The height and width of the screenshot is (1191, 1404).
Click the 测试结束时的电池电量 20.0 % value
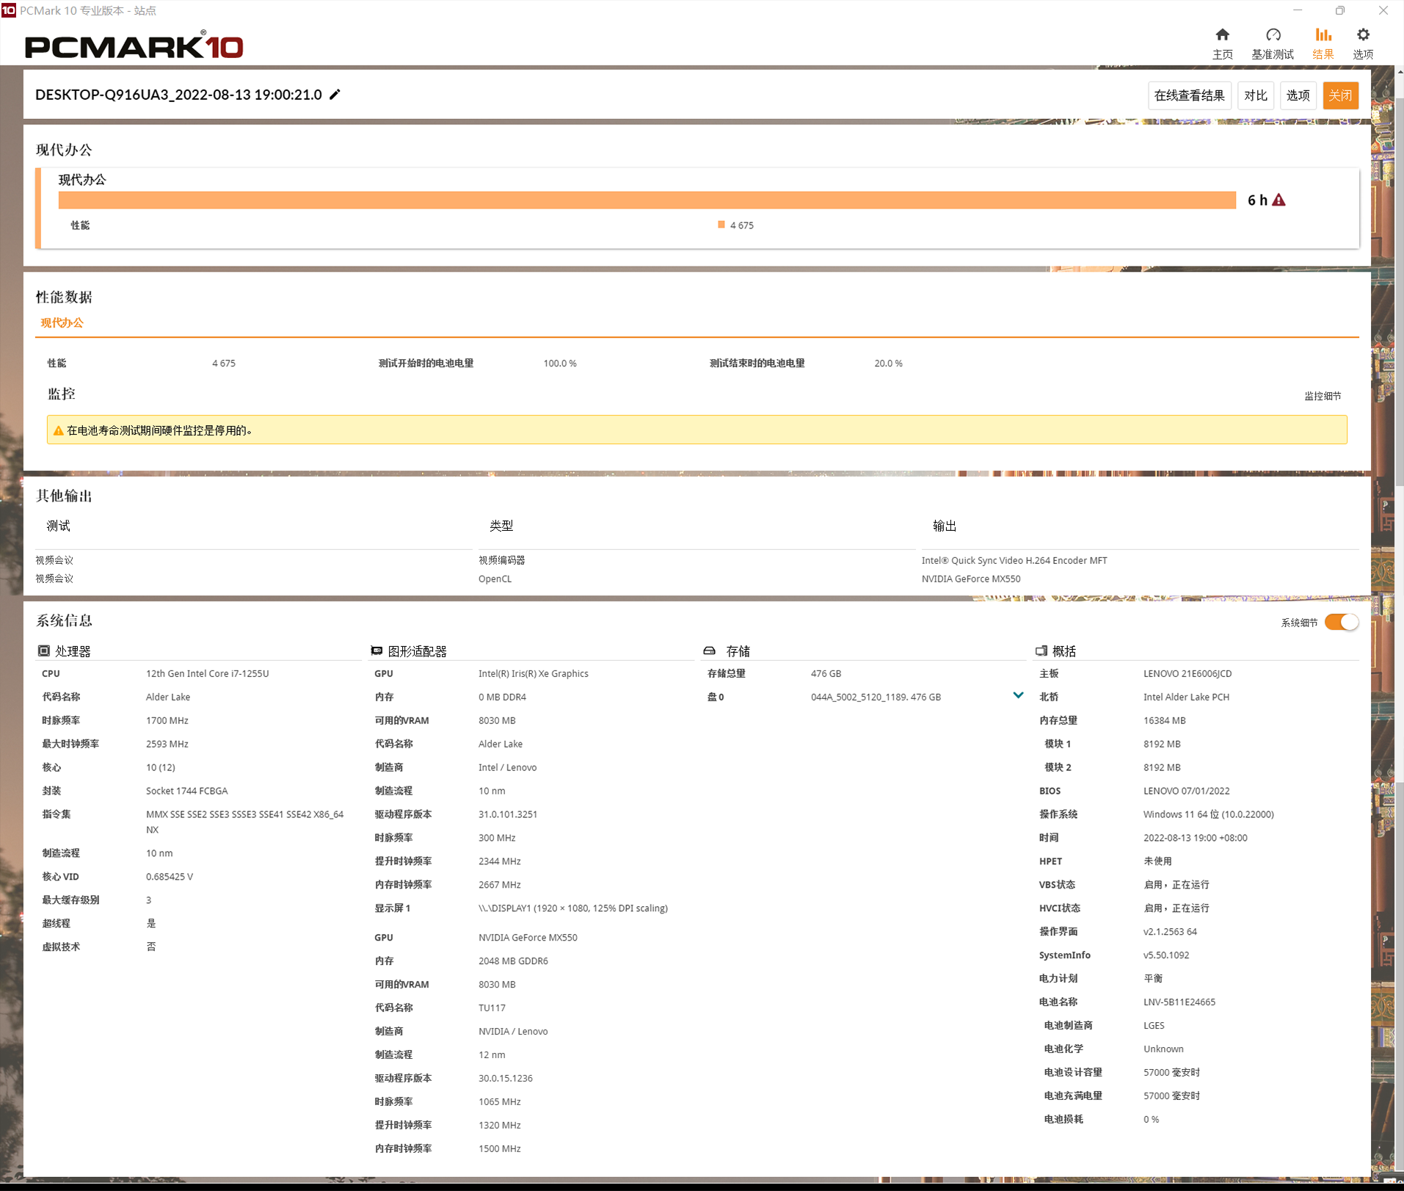888,363
